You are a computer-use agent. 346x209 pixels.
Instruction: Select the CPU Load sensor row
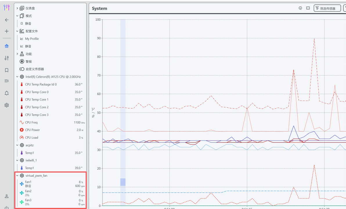point(51,137)
